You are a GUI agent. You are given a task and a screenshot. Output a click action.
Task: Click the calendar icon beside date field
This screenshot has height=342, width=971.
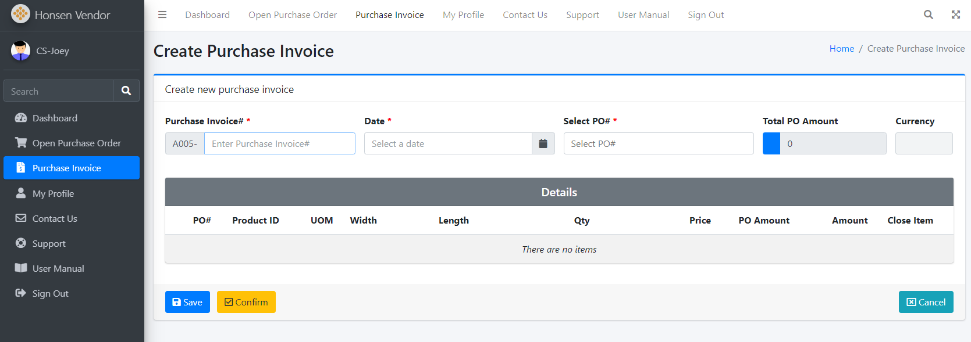coord(543,143)
